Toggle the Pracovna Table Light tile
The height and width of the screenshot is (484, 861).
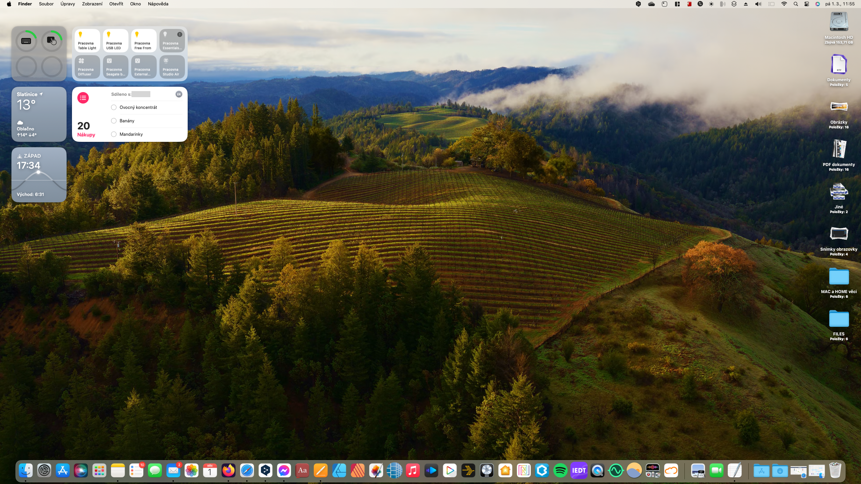coord(87,40)
